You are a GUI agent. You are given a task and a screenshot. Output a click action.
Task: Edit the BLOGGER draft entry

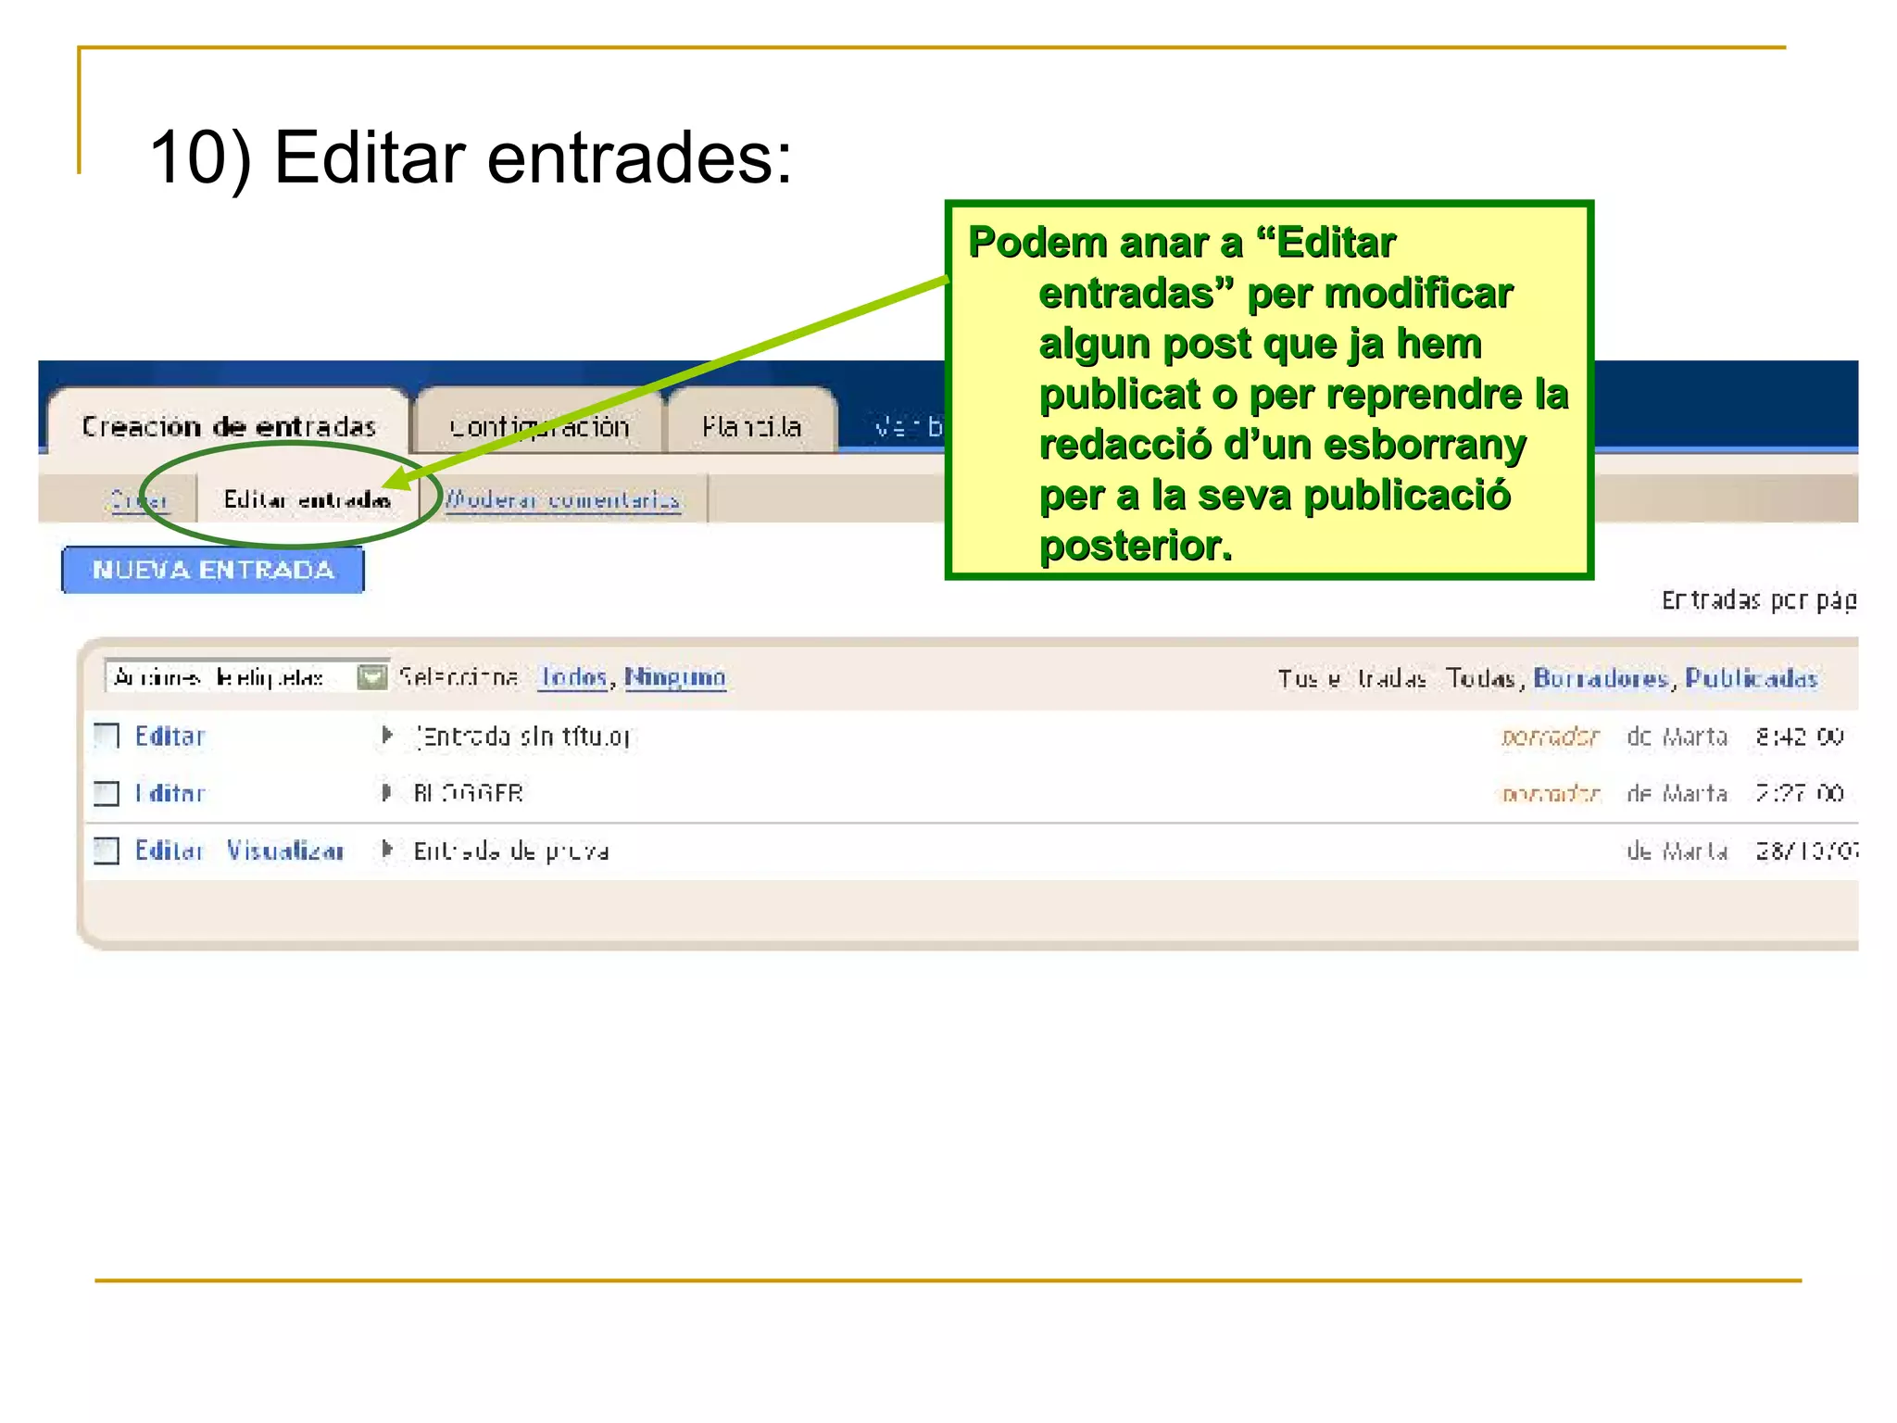click(x=170, y=793)
